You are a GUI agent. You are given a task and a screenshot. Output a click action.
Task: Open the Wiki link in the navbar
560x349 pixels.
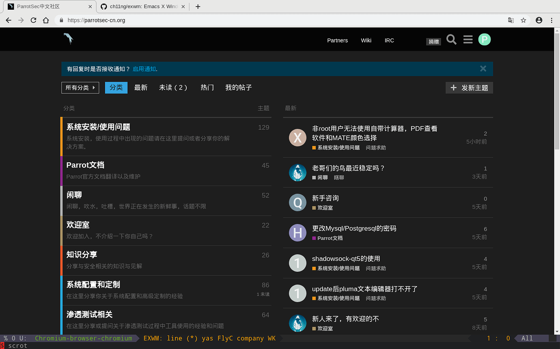pos(366,40)
